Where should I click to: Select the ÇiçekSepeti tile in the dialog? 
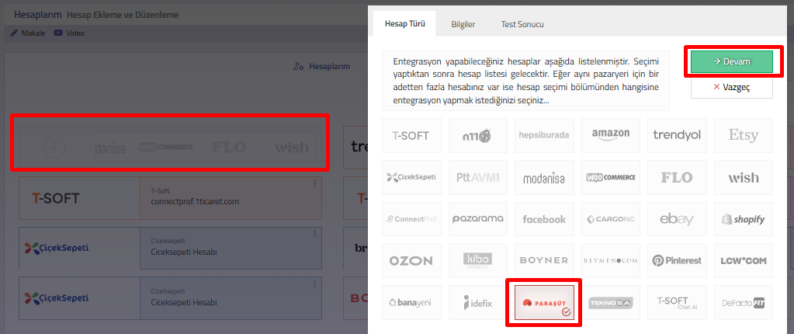coord(411,177)
